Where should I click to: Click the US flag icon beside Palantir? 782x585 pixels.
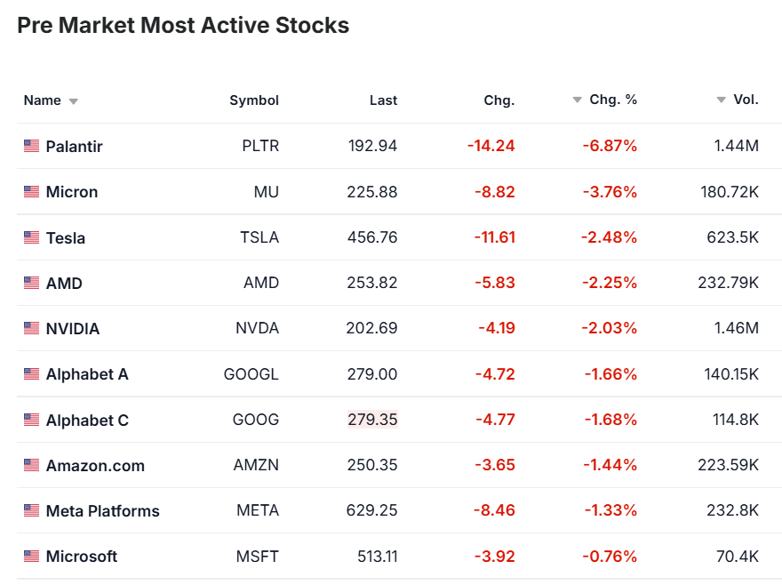(32, 146)
